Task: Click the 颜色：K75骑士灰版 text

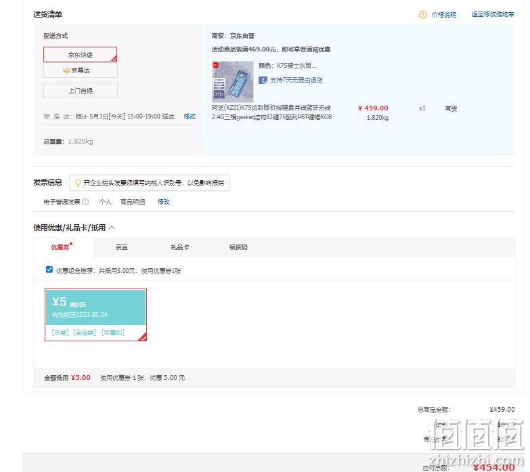Action: pyautogui.click(x=287, y=66)
